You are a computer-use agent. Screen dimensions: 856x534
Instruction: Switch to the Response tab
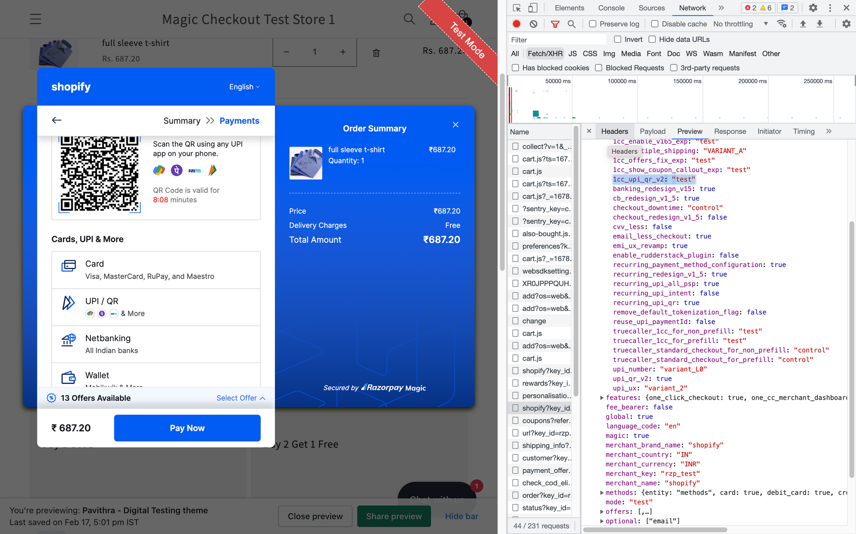coord(730,131)
